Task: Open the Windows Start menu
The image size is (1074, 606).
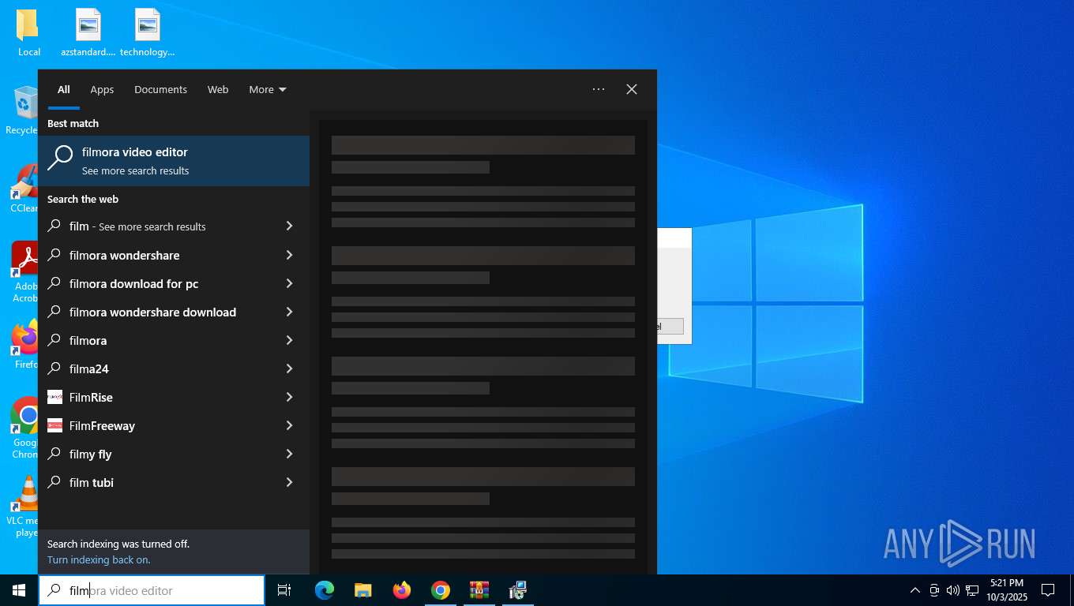Action: pos(19,590)
